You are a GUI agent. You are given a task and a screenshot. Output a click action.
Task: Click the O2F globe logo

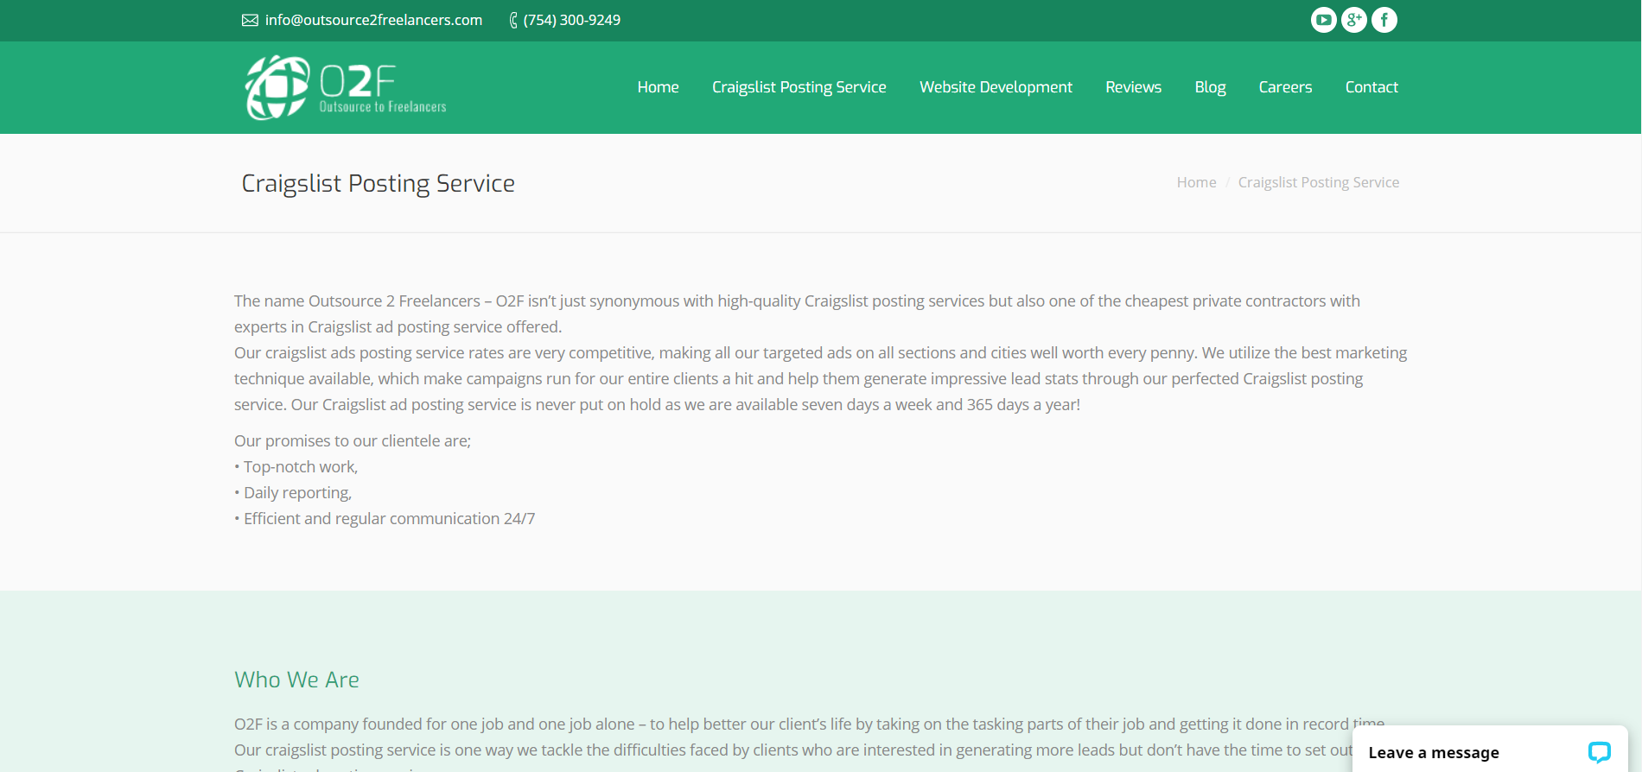pyautogui.click(x=277, y=87)
